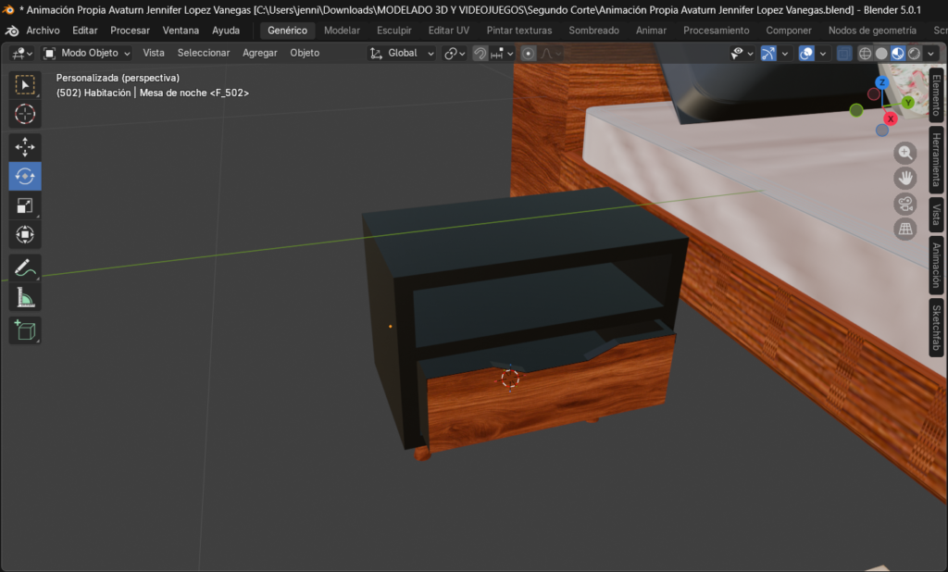Toggle viewport gizmos

pyautogui.click(x=767, y=54)
